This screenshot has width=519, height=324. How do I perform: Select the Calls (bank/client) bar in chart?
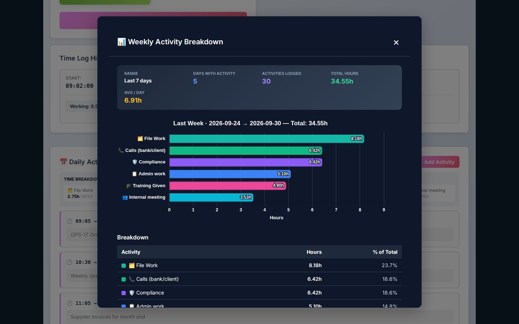click(246, 150)
